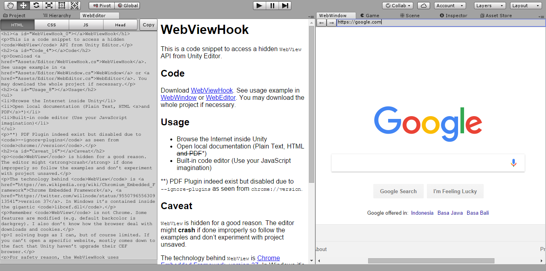Switch to the Game tab
This screenshot has height=271, width=546.
(x=369, y=16)
